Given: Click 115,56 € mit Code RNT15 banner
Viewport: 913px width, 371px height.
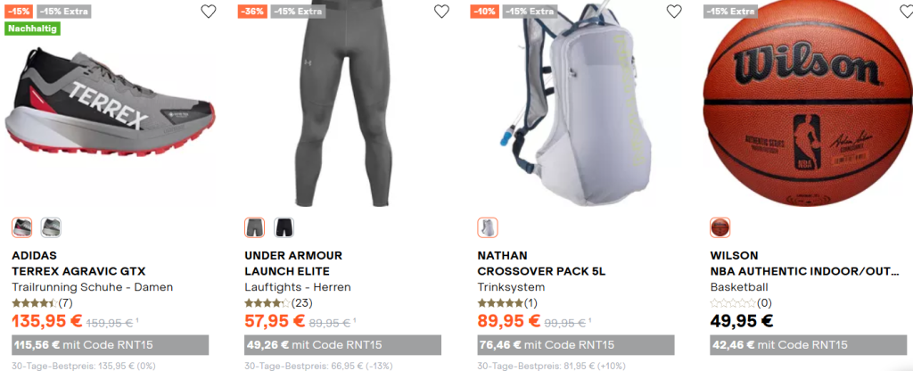Looking at the screenshot, I should 110,345.
